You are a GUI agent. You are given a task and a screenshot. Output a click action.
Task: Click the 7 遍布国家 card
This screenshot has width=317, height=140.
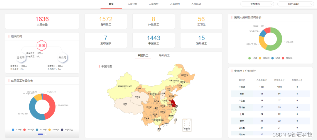click(106, 40)
